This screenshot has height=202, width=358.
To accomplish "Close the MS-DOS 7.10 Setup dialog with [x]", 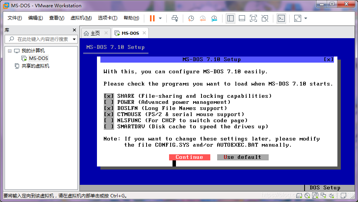I will (x=329, y=60).
